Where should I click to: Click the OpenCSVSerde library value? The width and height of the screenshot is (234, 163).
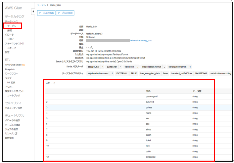pyautogui.click(x=109, y=62)
